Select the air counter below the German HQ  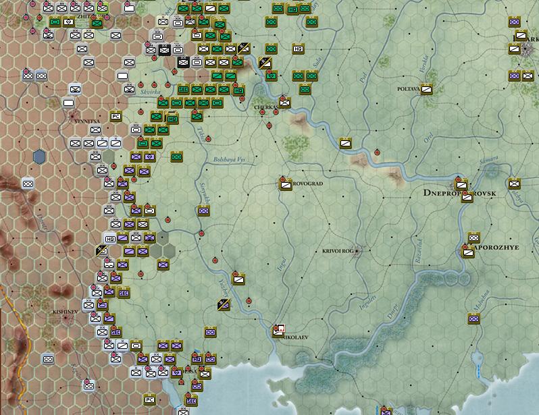[x=102, y=251]
